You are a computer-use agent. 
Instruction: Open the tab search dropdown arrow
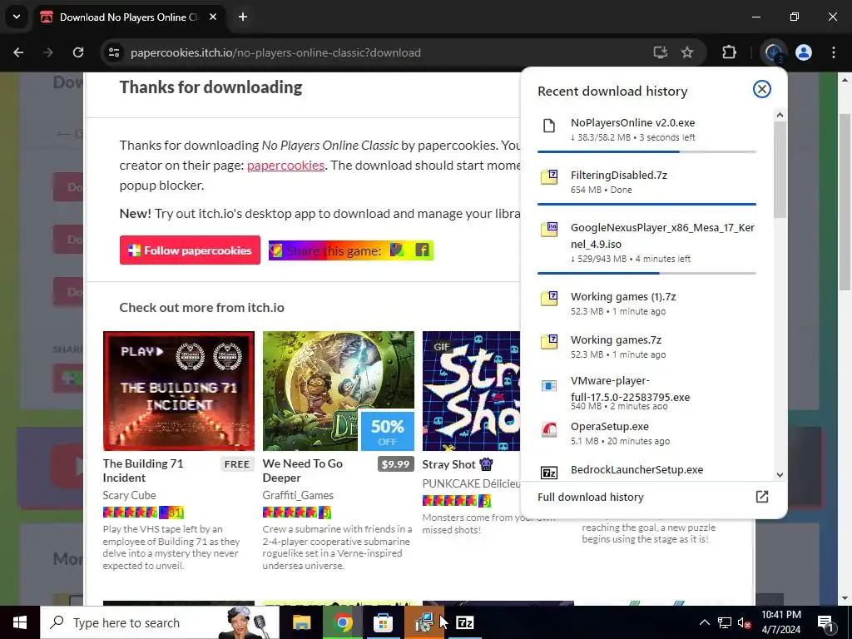click(x=17, y=17)
